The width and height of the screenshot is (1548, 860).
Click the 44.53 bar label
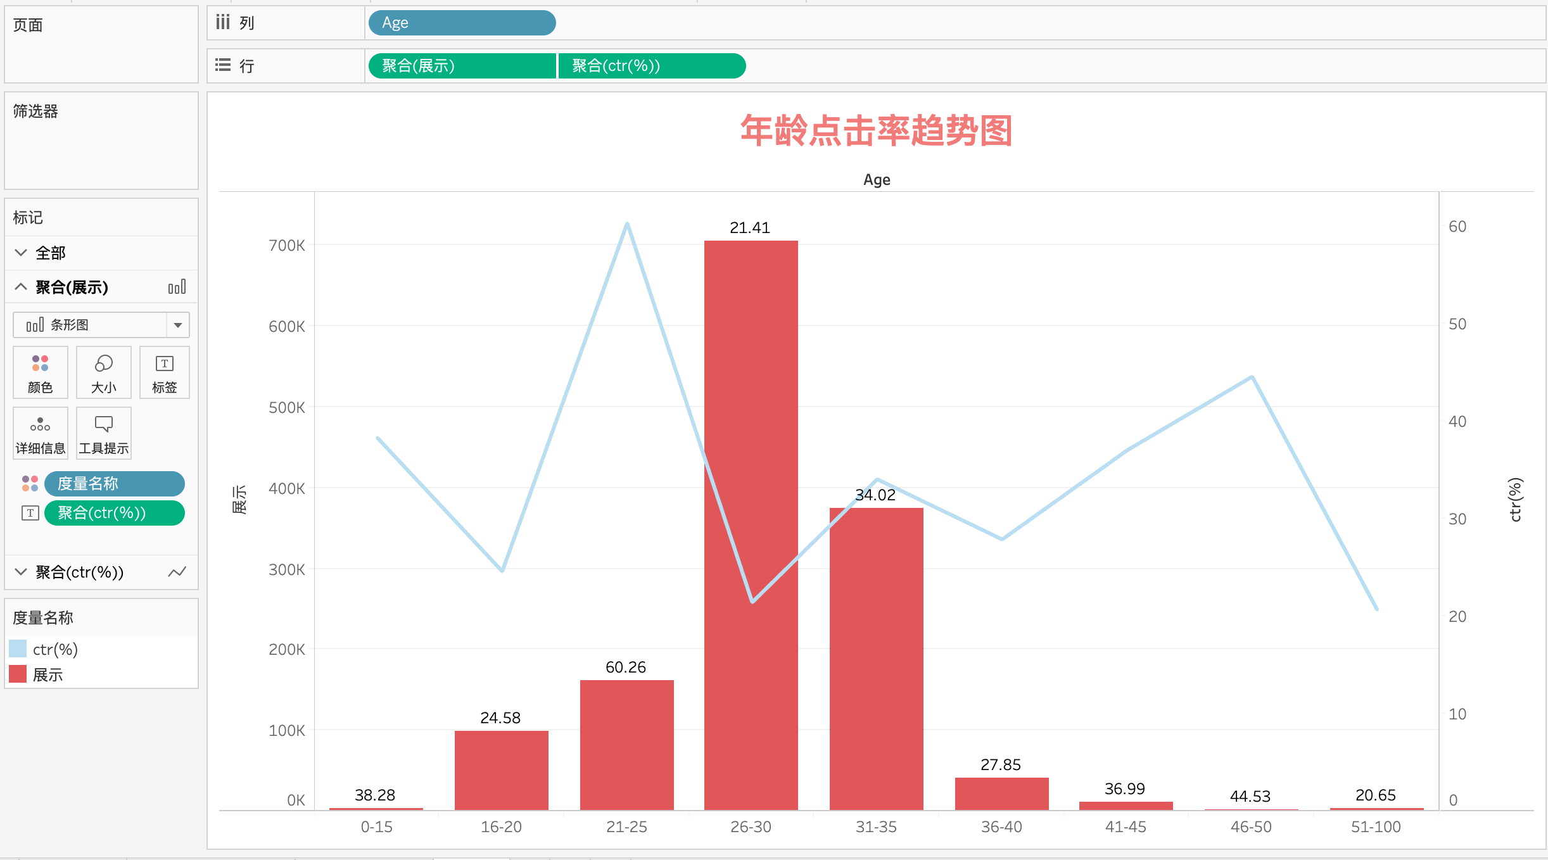[1250, 797]
